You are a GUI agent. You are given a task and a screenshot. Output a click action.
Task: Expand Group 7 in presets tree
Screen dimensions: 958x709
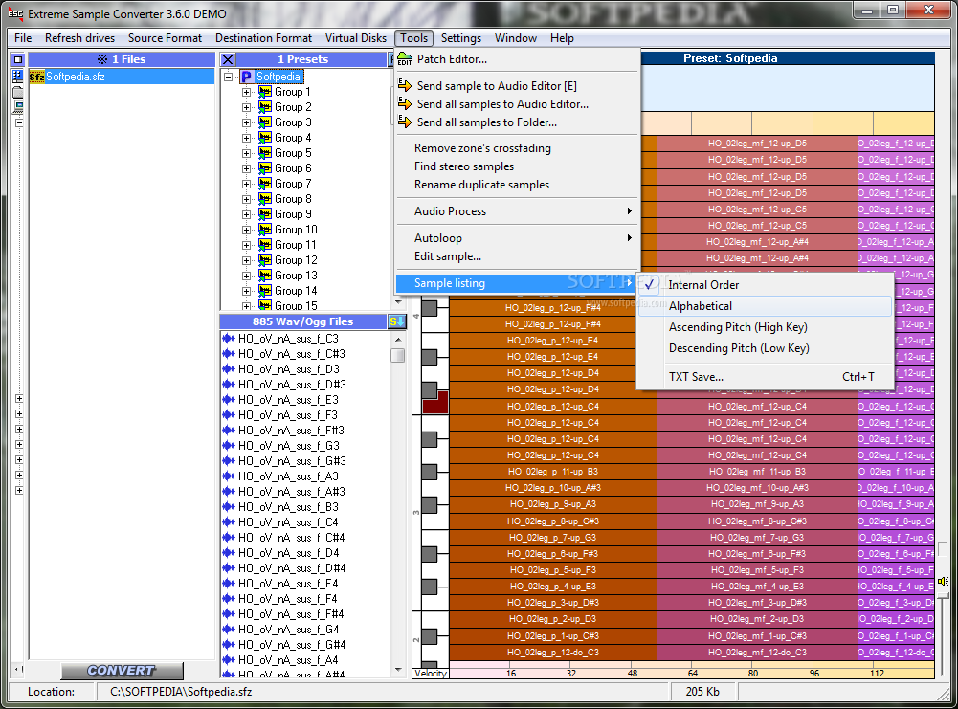(x=246, y=184)
